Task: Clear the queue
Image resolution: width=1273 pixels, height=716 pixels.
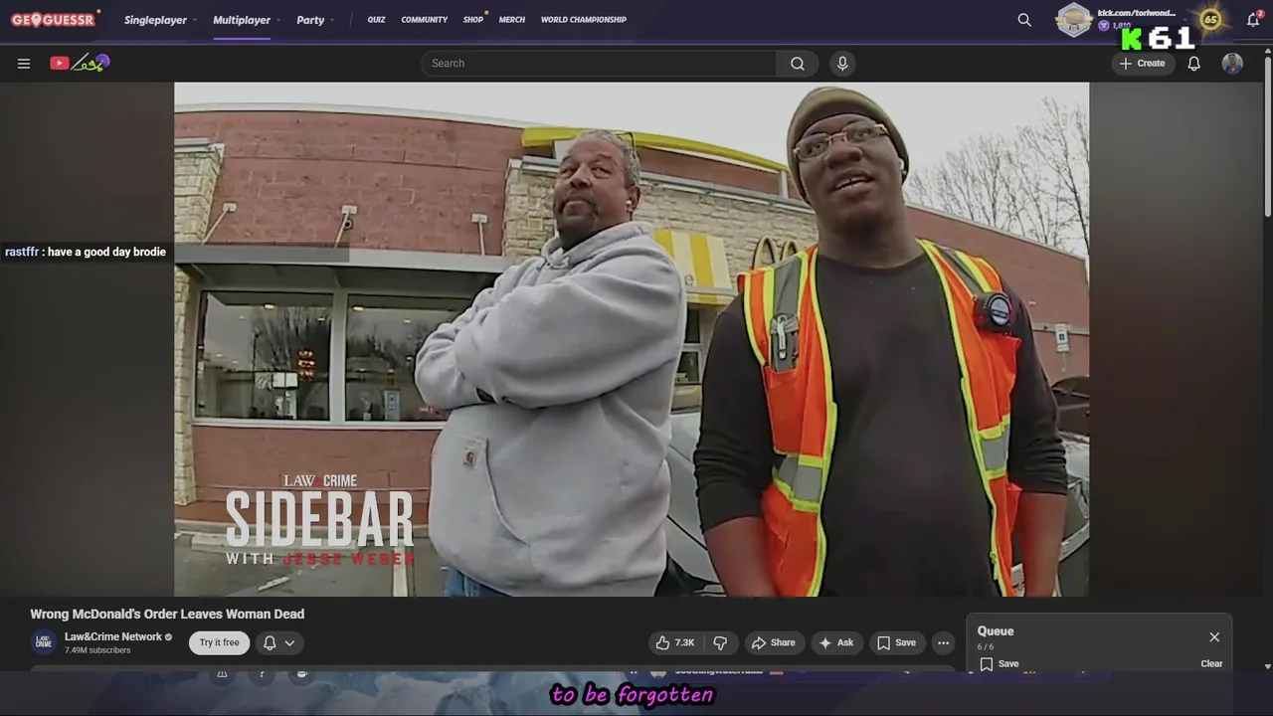Action: (x=1211, y=664)
